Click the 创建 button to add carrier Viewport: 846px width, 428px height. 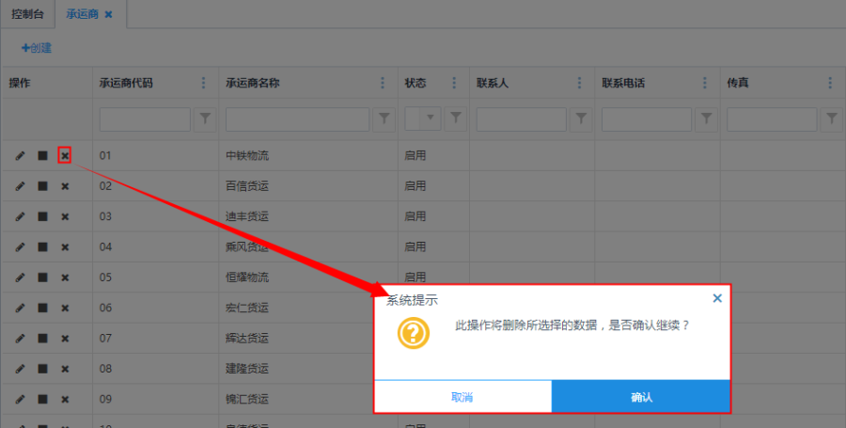click(37, 48)
